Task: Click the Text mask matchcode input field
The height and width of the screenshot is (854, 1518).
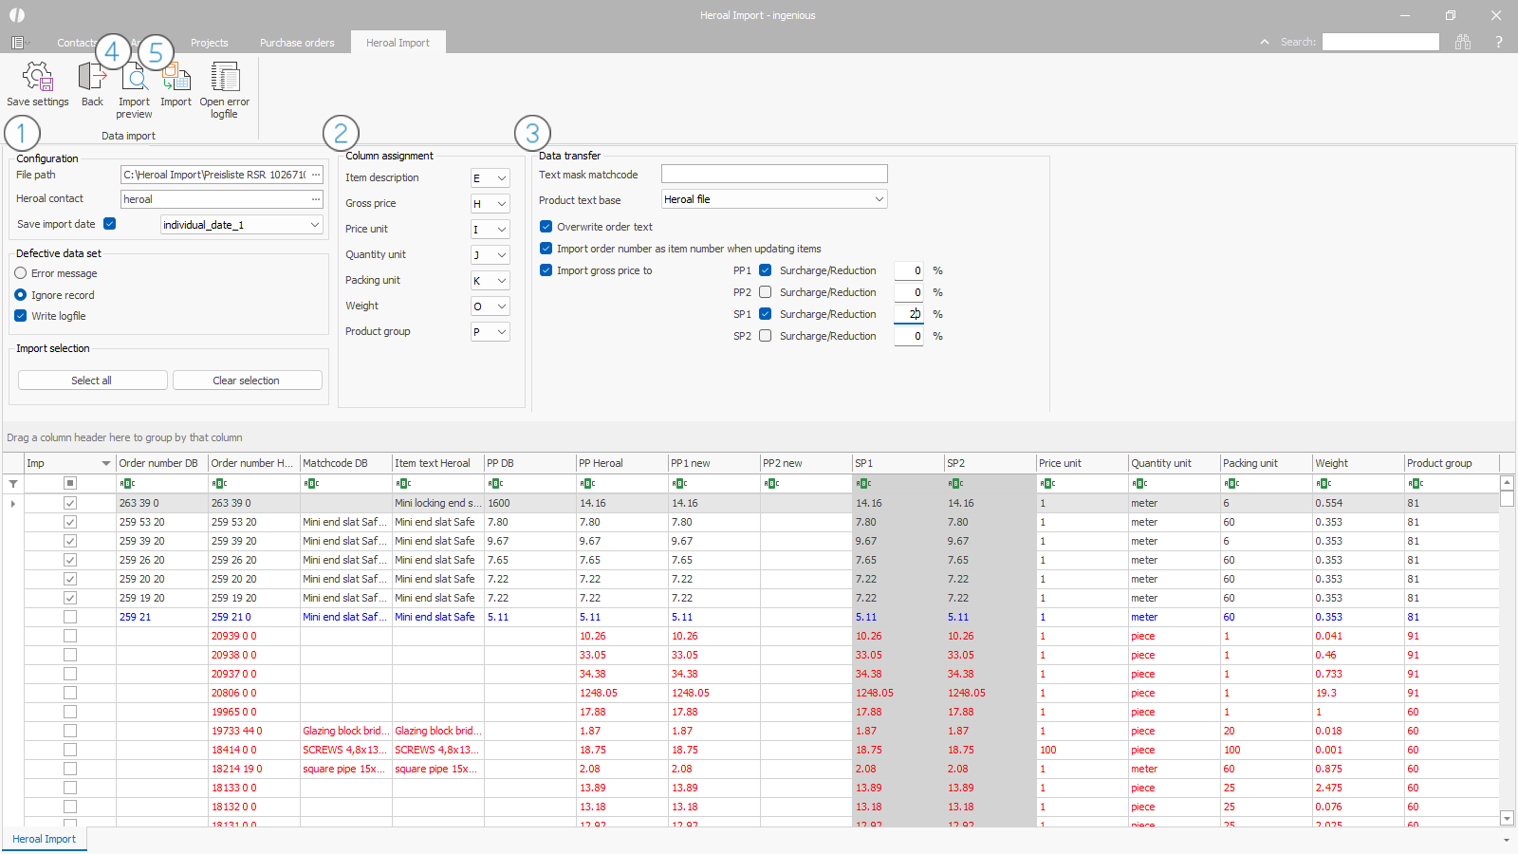Action: coord(774,175)
